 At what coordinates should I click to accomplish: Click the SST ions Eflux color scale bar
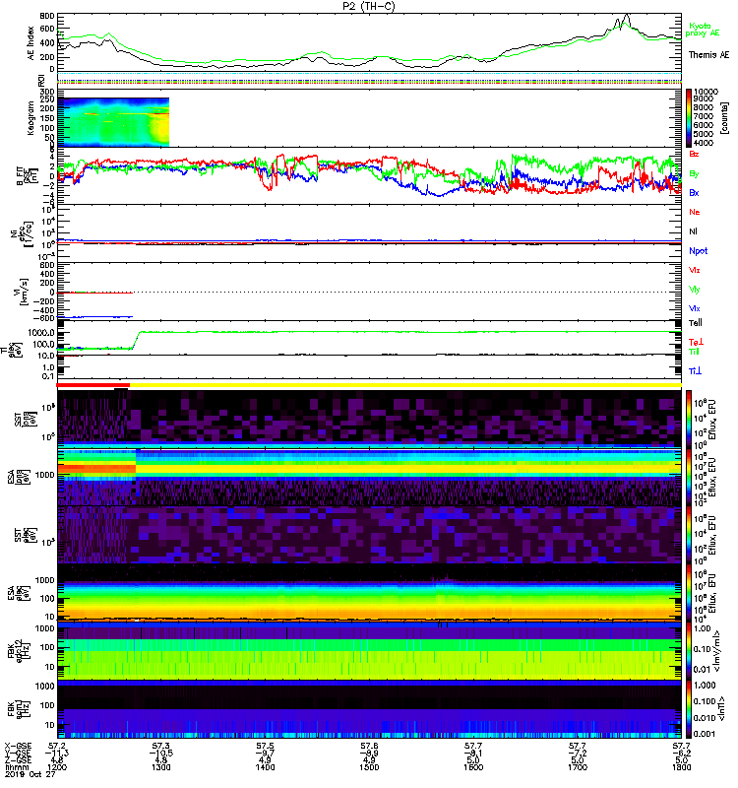tap(689, 419)
